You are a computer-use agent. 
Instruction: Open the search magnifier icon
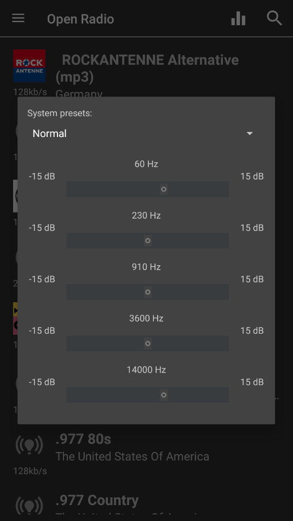coord(274,18)
